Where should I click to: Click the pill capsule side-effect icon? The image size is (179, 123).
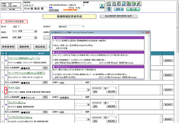(138, 4)
